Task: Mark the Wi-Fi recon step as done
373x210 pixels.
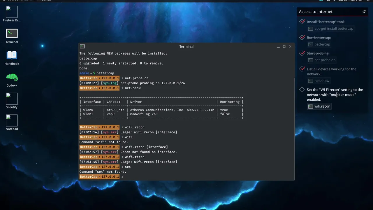Action: click(302, 90)
